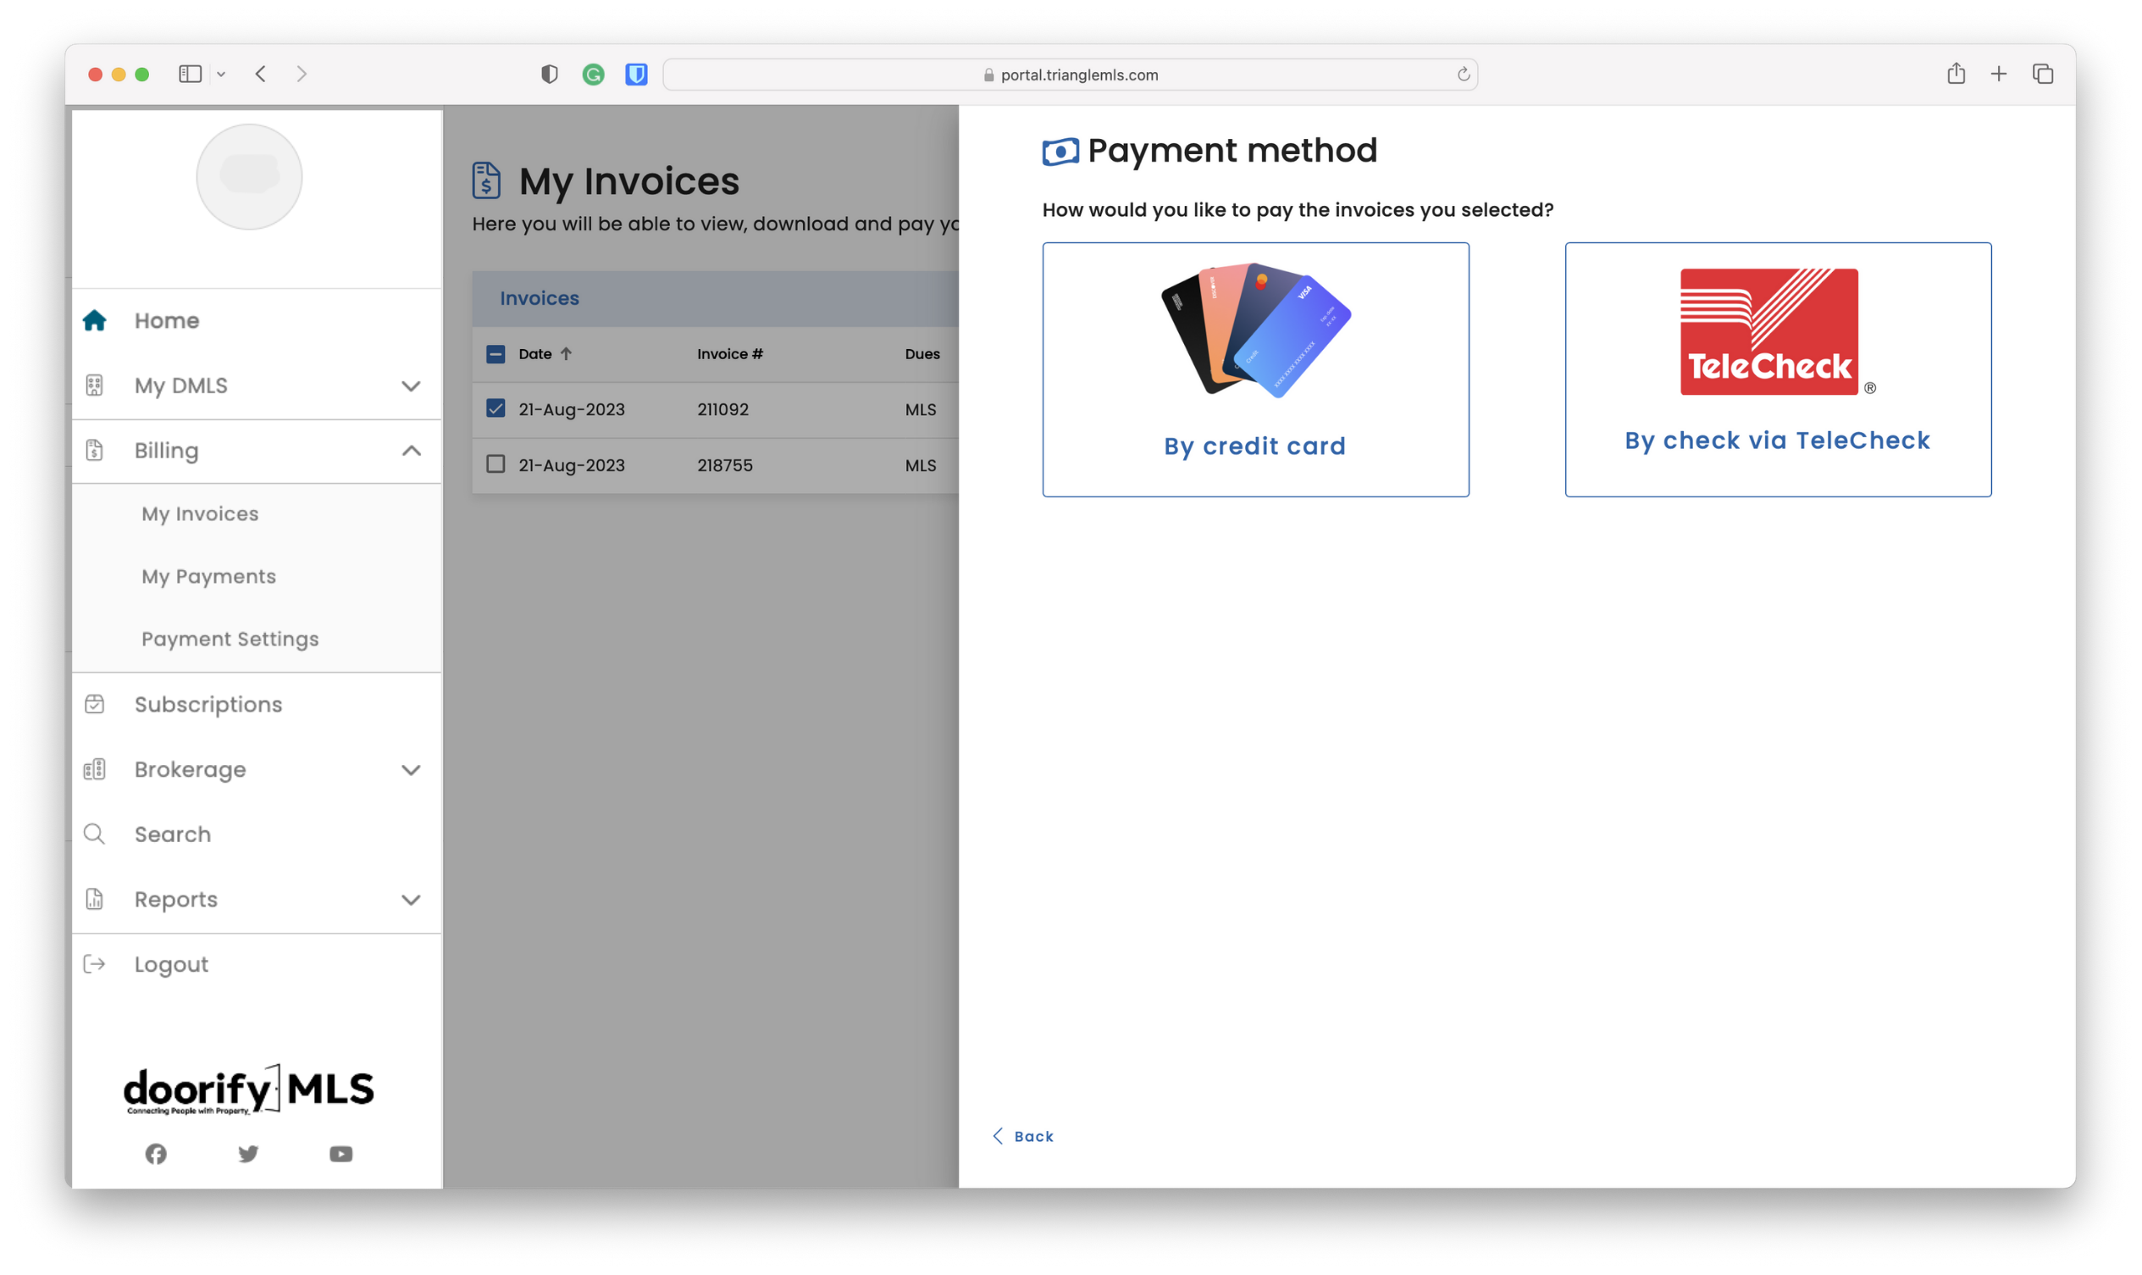
Task: Uncheck invoice 211092 checkbox
Action: point(495,408)
